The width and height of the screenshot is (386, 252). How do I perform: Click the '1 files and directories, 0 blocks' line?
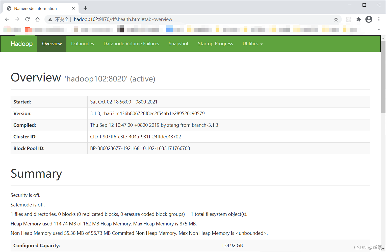[x=129, y=214]
